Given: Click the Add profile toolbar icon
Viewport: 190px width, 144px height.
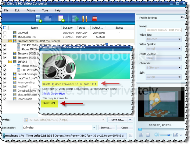Looking at the screenshot, I should click(x=61, y=19).
